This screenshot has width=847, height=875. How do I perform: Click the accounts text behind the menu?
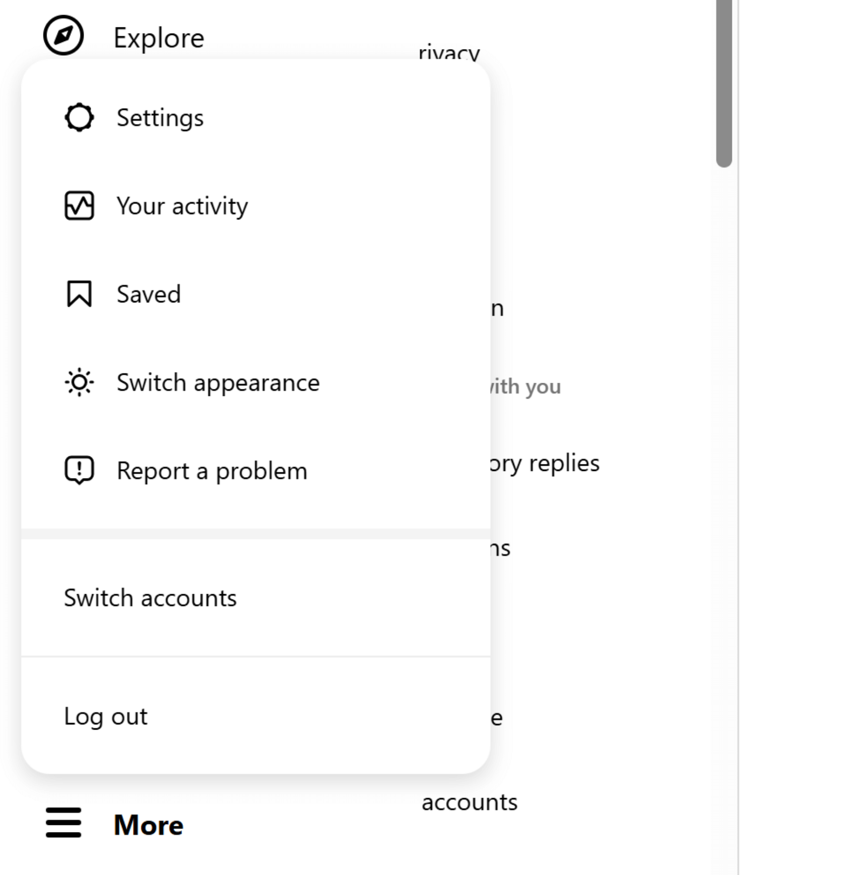pyautogui.click(x=469, y=802)
